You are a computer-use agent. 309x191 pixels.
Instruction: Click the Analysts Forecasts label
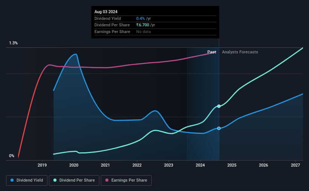(240, 52)
